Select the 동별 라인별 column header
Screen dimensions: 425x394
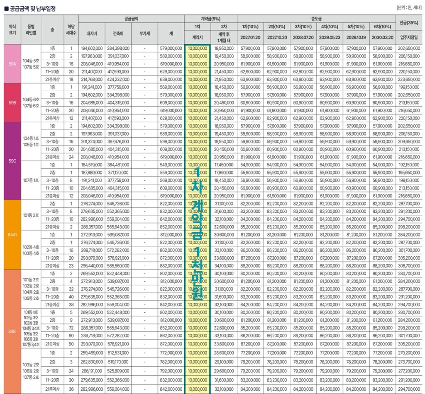31,30
